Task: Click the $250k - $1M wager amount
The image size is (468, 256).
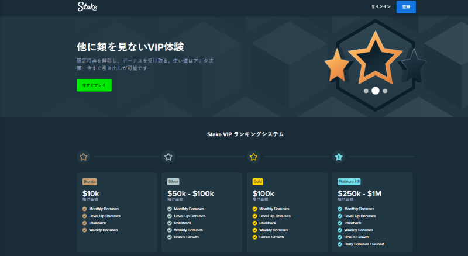Action: 360,193
